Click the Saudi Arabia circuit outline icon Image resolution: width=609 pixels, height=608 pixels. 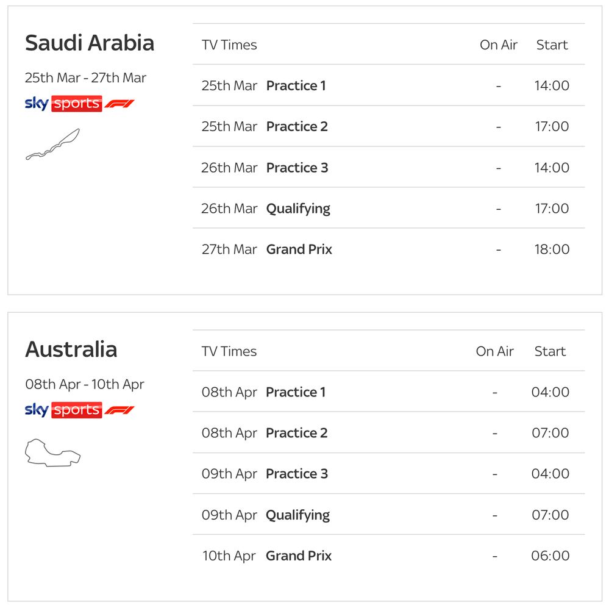pyautogui.click(x=52, y=145)
